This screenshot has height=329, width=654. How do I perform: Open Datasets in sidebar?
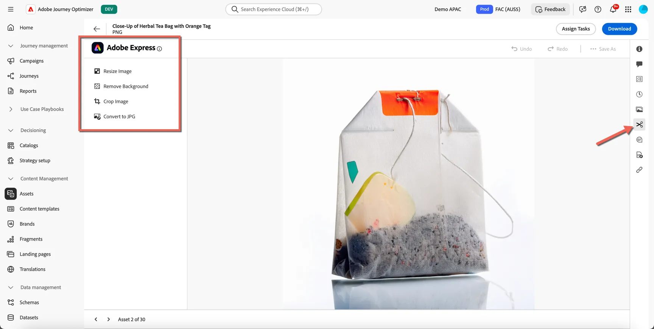[29, 318]
